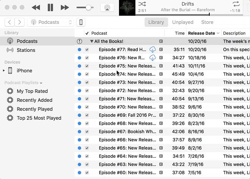Click the remaining time -1:18 display

click(x=235, y=11)
